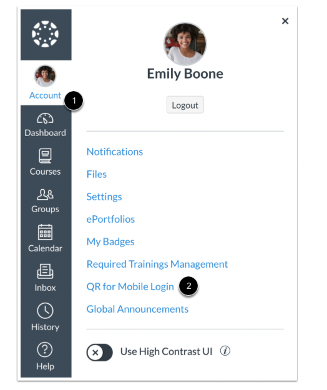Open the Help question mark icon
Image resolution: width=327 pixels, height=390 pixels.
(x=45, y=350)
